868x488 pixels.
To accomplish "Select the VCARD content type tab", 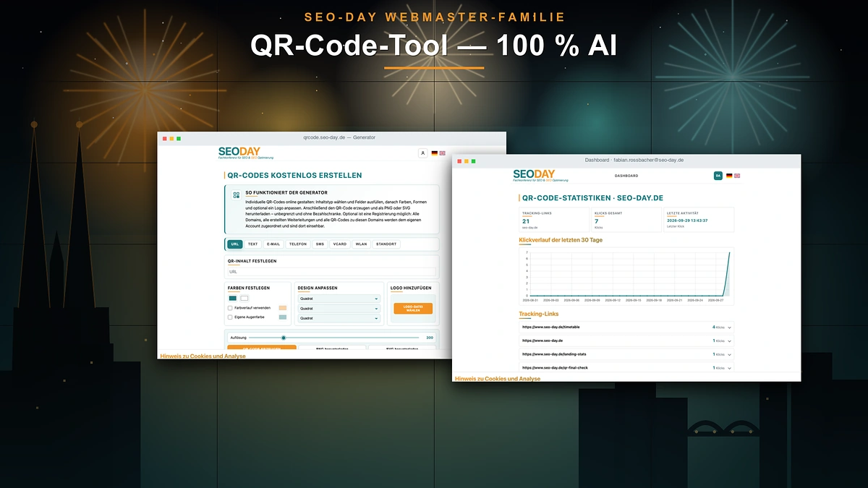I will click(340, 244).
